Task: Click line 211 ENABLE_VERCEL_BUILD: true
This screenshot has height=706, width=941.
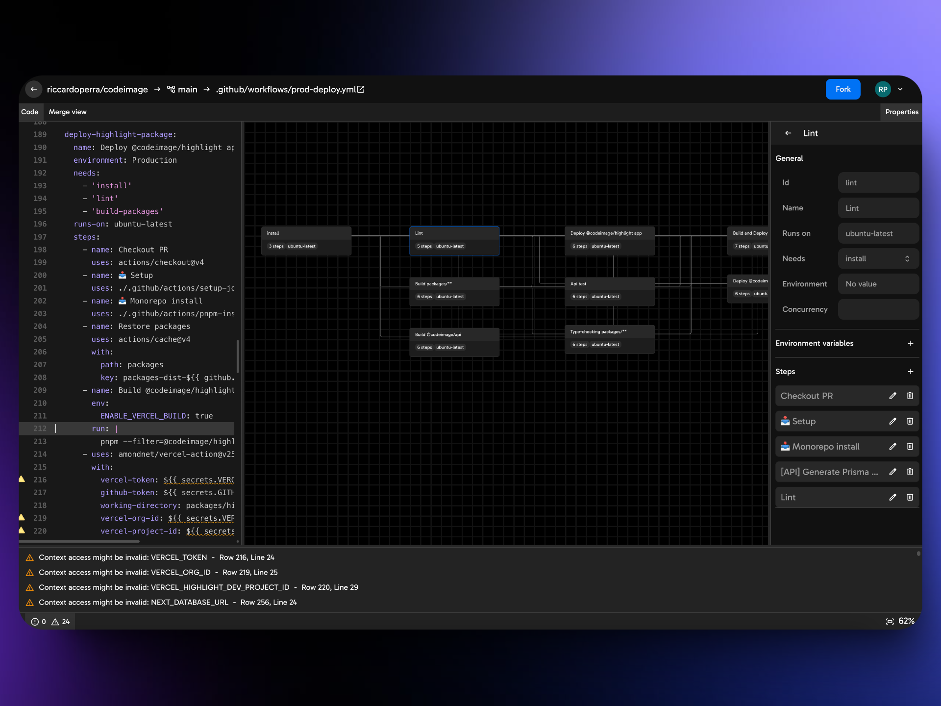Action: pos(157,416)
